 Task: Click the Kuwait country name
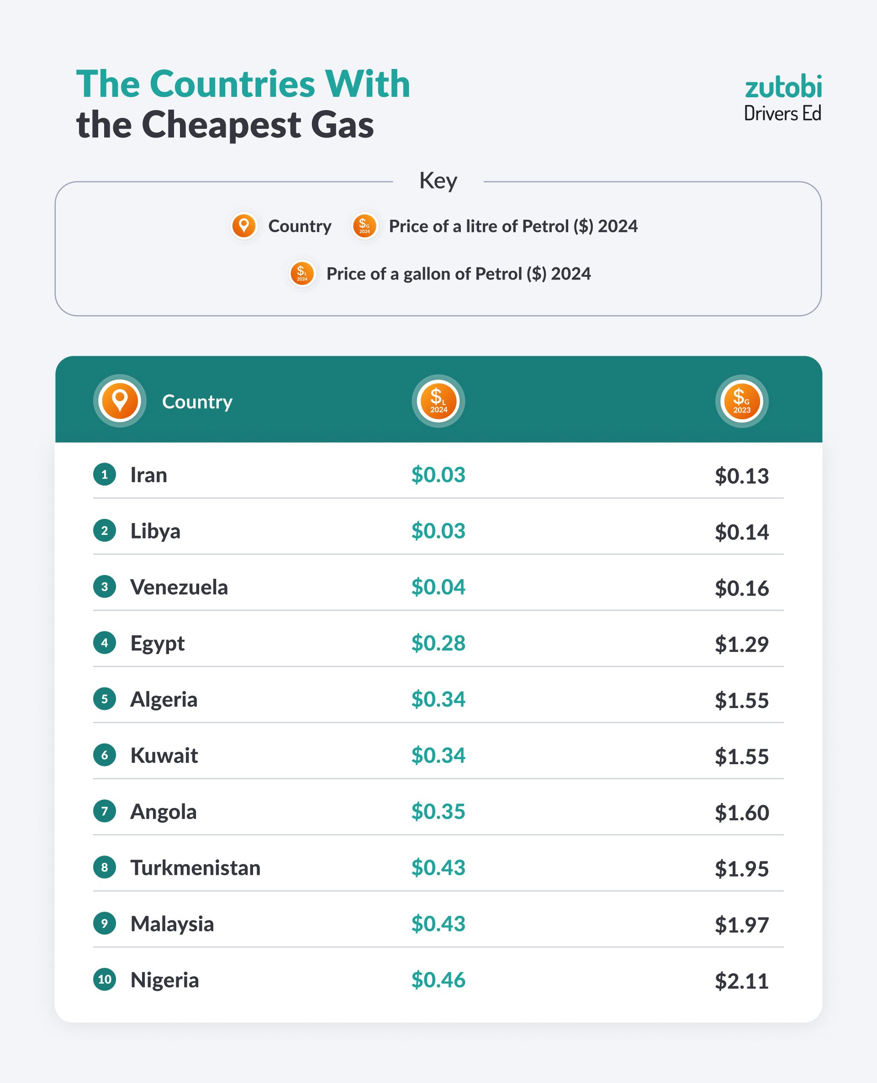pos(164,755)
